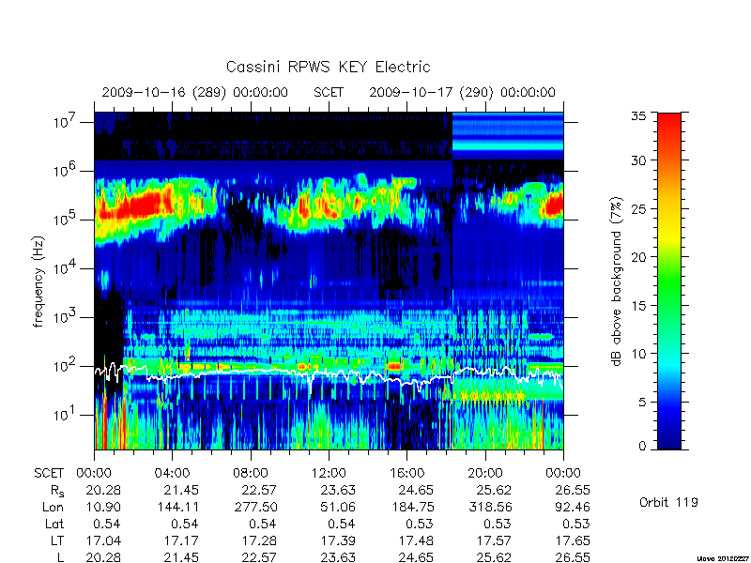Select local time value 17.28

[260, 540]
